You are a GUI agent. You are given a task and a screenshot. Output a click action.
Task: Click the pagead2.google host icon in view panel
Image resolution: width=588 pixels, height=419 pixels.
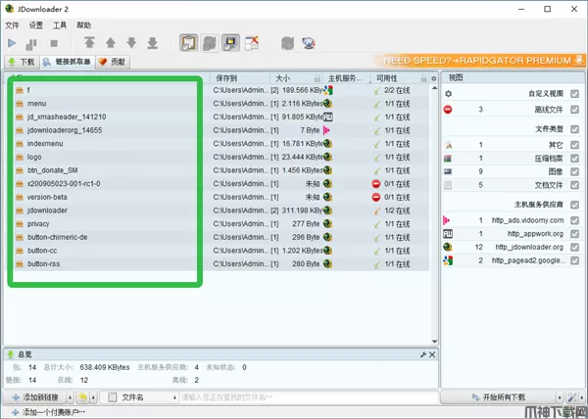(x=448, y=260)
